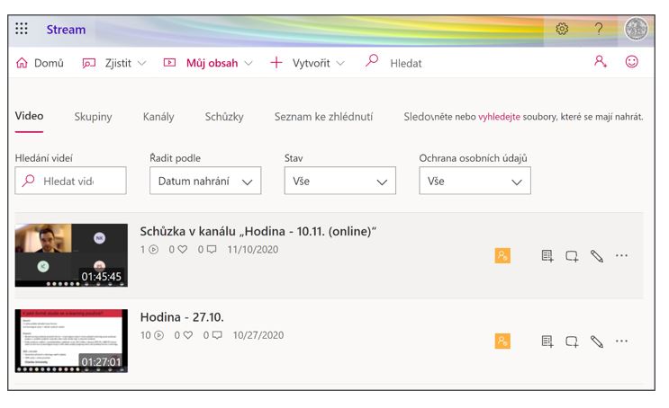Expand the Vytvořit menu
Image resolution: width=669 pixels, height=408 pixels.
(x=307, y=63)
